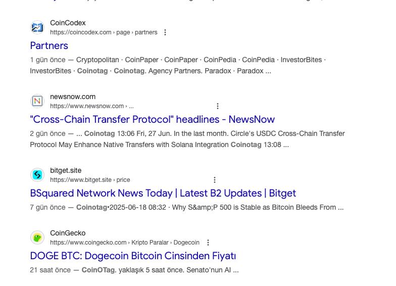Click the bitget.site site name

66,170
